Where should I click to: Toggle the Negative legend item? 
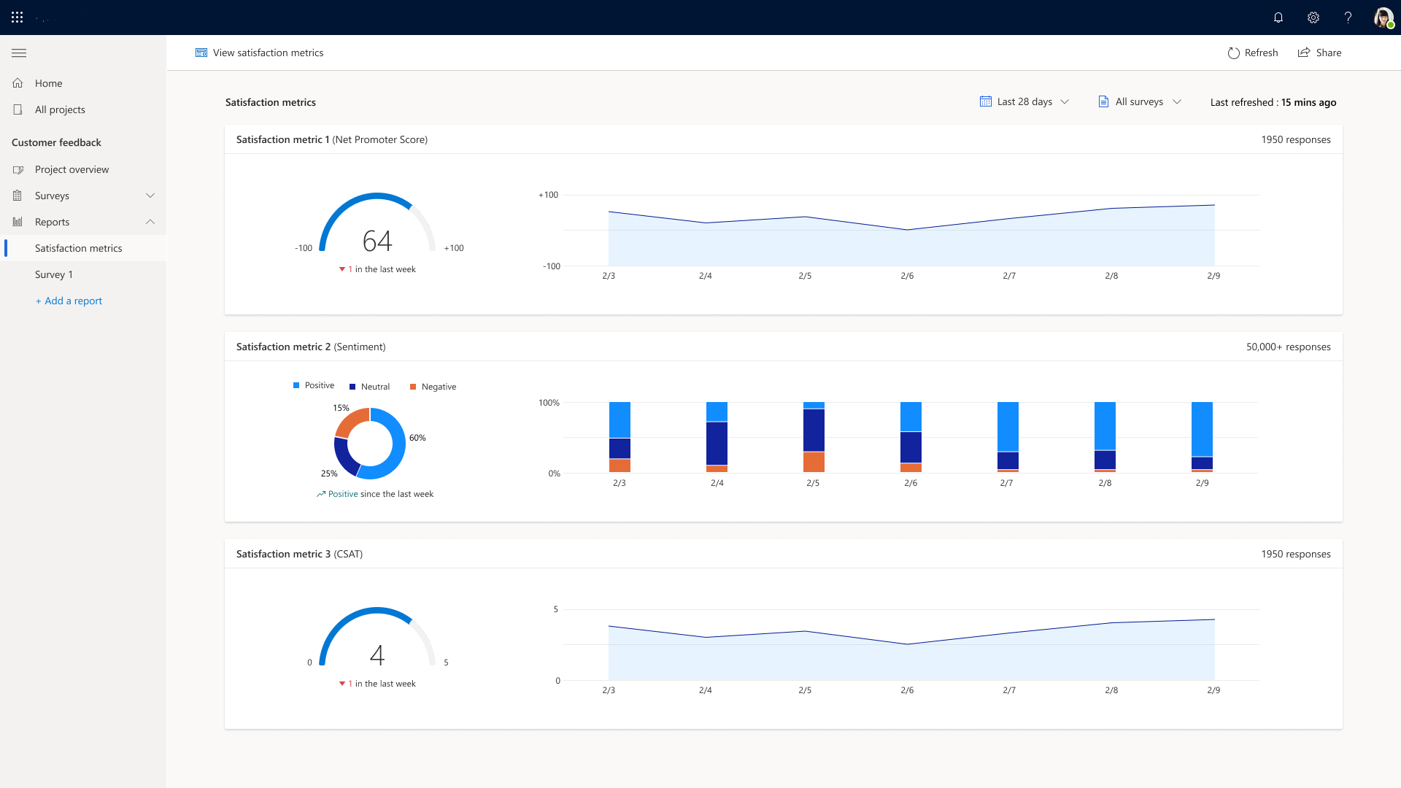click(x=433, y=387)
